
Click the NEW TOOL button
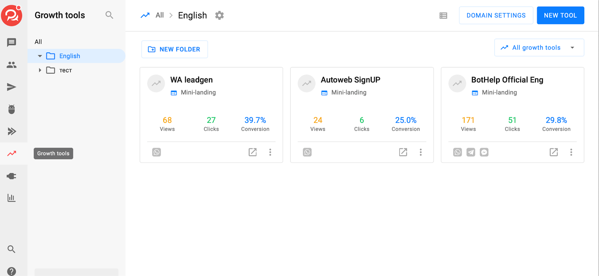560,15
